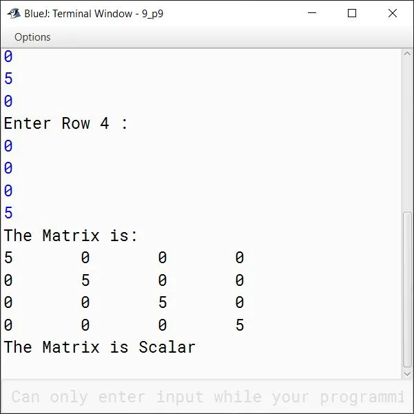Open the Options menu
Image resolution: width=414 pixels, height=414 pixels.
pyautogui.click(x=32, y=37)
